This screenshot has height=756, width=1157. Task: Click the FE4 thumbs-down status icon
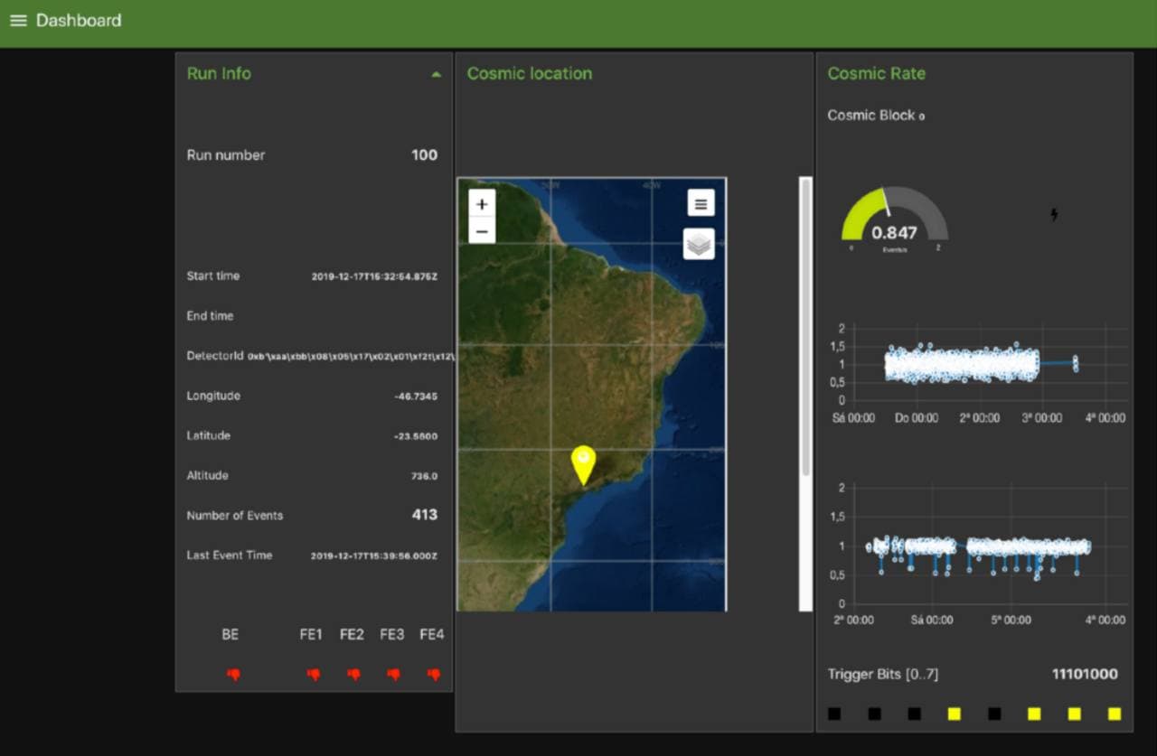coord(433,675)
